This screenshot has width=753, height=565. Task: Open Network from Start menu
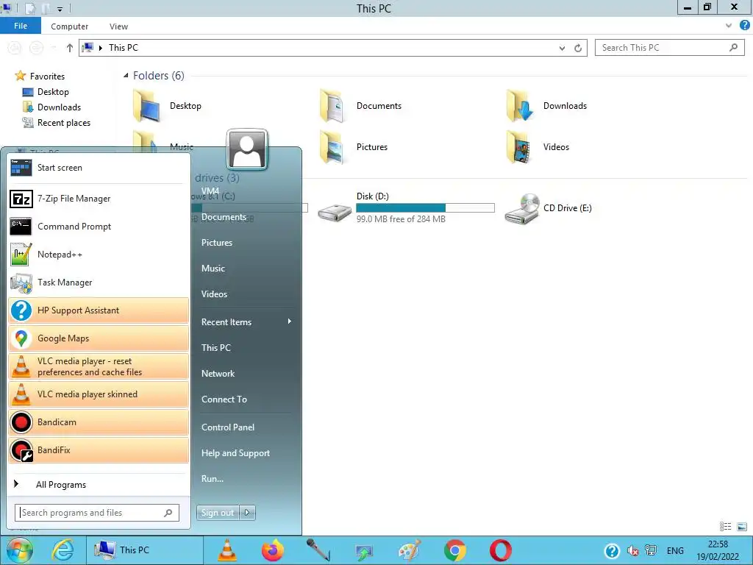[x=218, y=373]
